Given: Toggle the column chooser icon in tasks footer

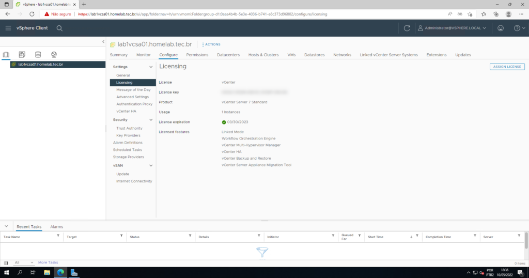Looking at the screenshot, I should point(6,263).
